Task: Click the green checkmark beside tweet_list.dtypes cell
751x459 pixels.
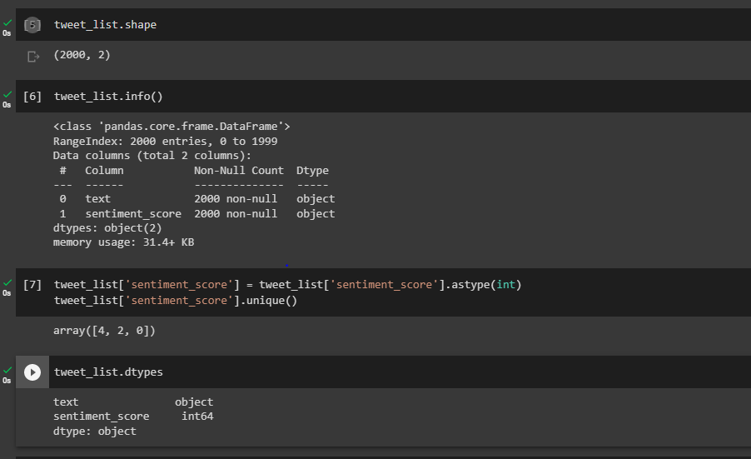Action: (7, 370)
